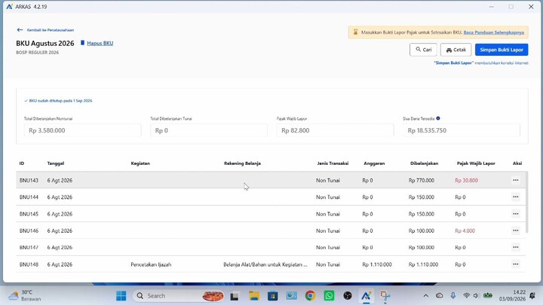Open Google Chrome from taskbar

[x=310, y=296]
